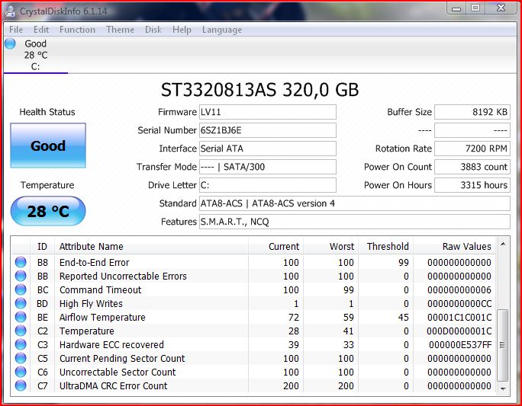Open the Language menu
This screenshot has width=522, height=406.
(x=222, y=30)
